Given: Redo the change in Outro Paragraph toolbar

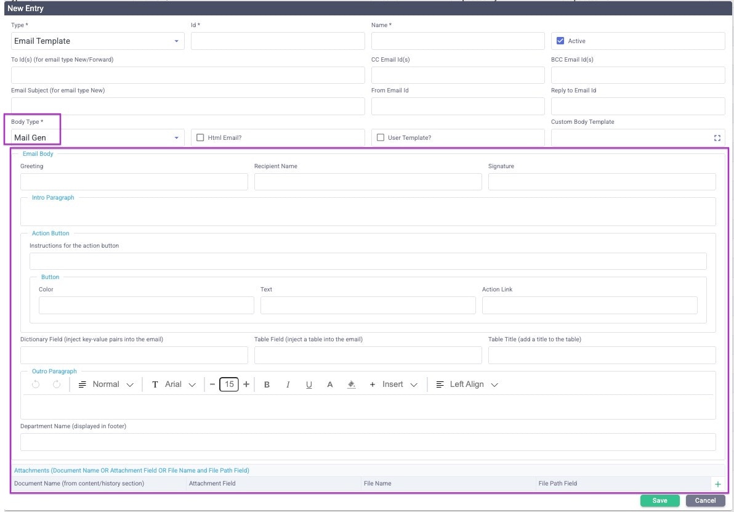Looking at the screenshot, I should (x=55, y=384).
